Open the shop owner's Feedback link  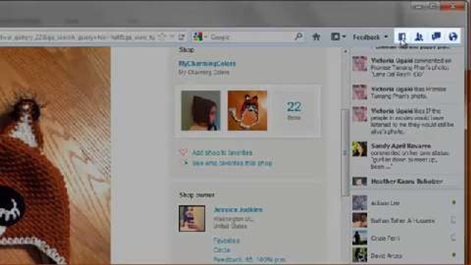249,259
